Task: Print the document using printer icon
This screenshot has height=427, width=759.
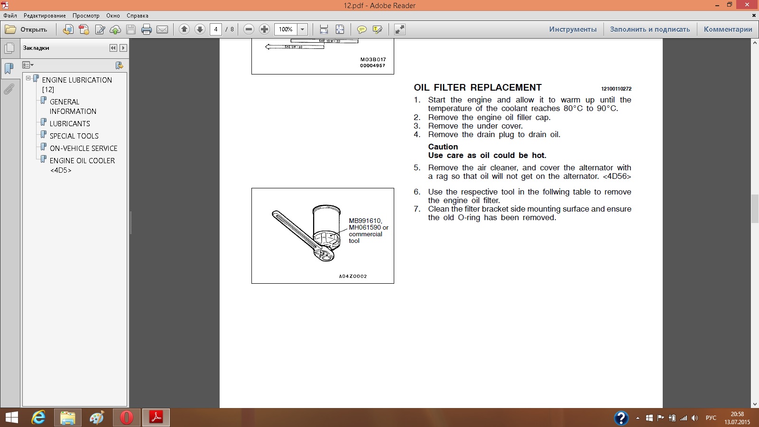Action: tap(147, 29)
